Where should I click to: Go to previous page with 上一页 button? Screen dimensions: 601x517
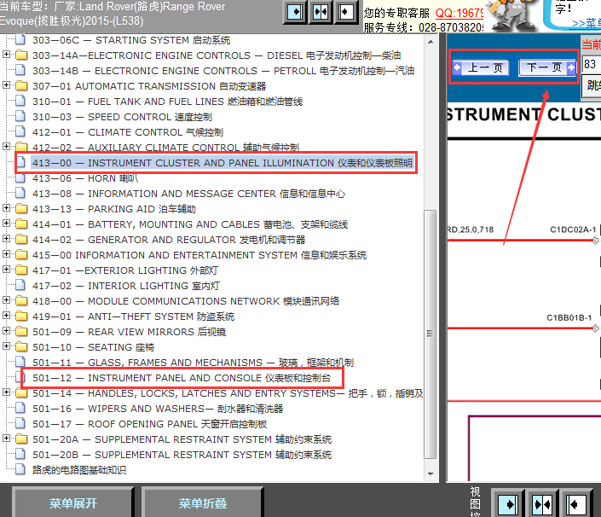(481, 68)
